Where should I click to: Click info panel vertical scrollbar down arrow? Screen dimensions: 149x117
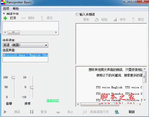[145, 100]
